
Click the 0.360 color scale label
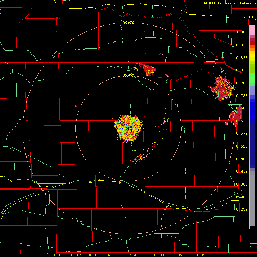242,184
